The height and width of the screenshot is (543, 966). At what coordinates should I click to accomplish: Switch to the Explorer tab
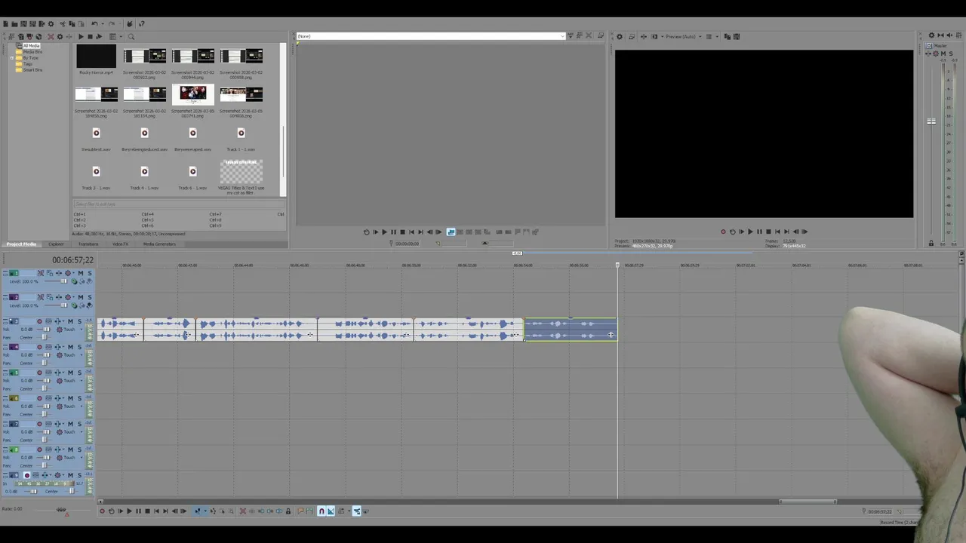[56, 244]
